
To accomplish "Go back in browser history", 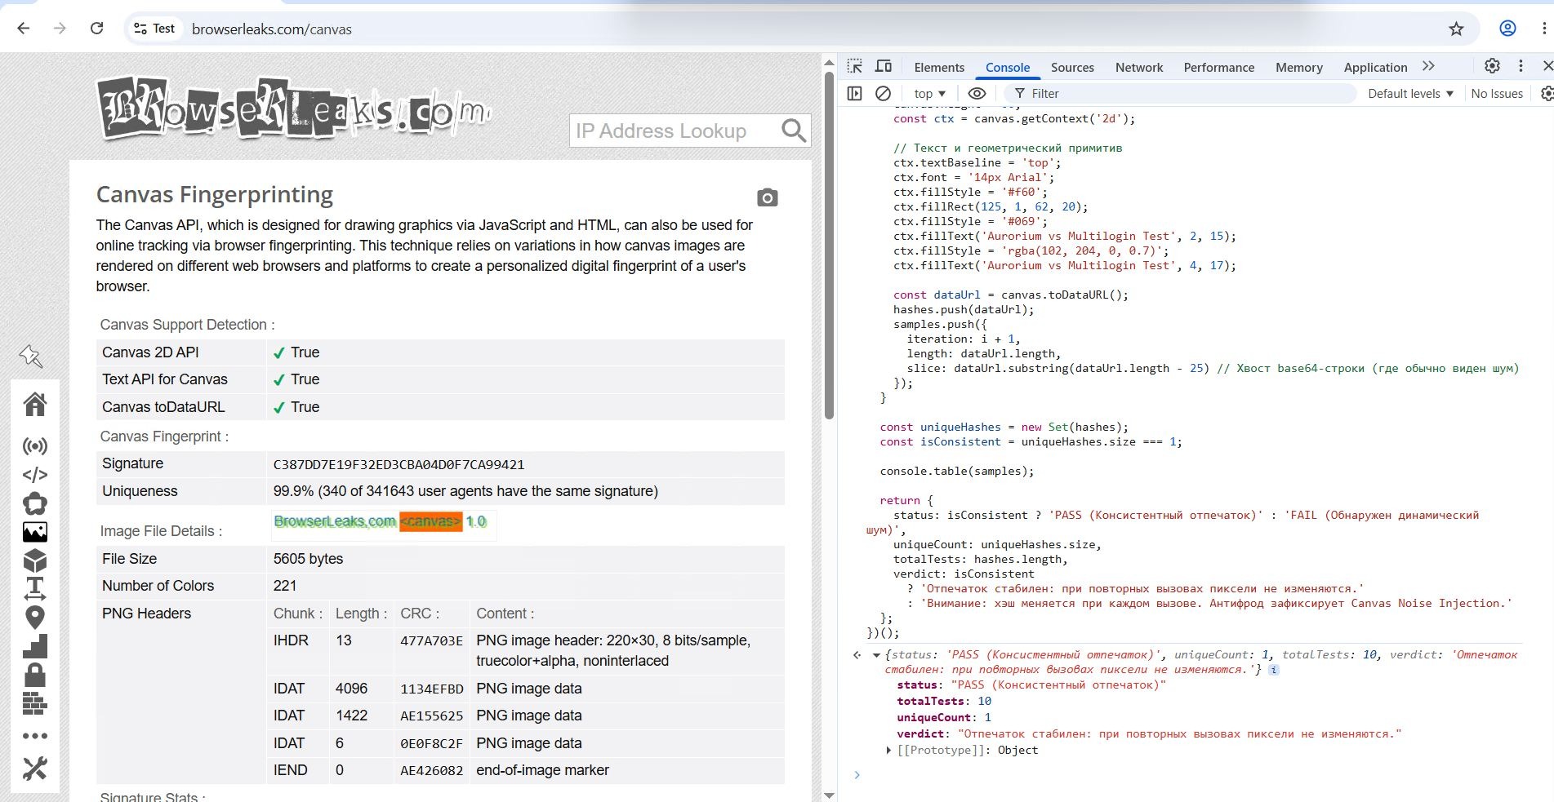I will pyautogui.click(x=24, y=29).
